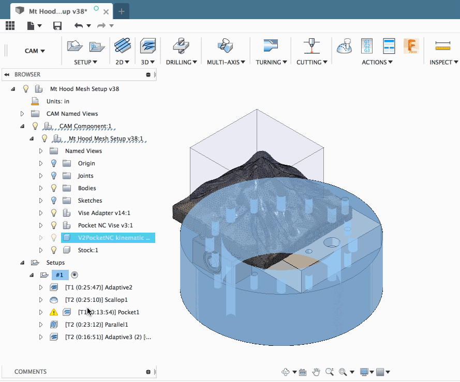460x382 pixels.
Task: Open the 2D menu
Action: click(122, 62)
